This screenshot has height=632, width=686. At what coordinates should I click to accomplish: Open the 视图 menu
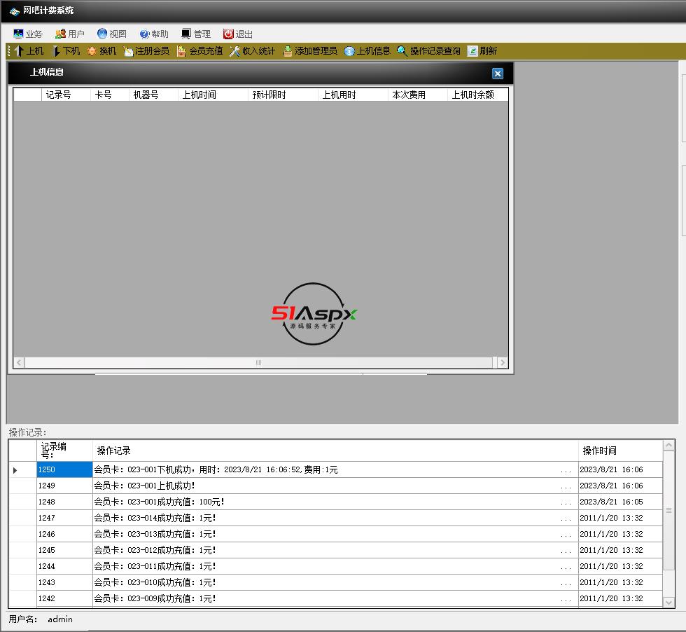coord(112,34)
